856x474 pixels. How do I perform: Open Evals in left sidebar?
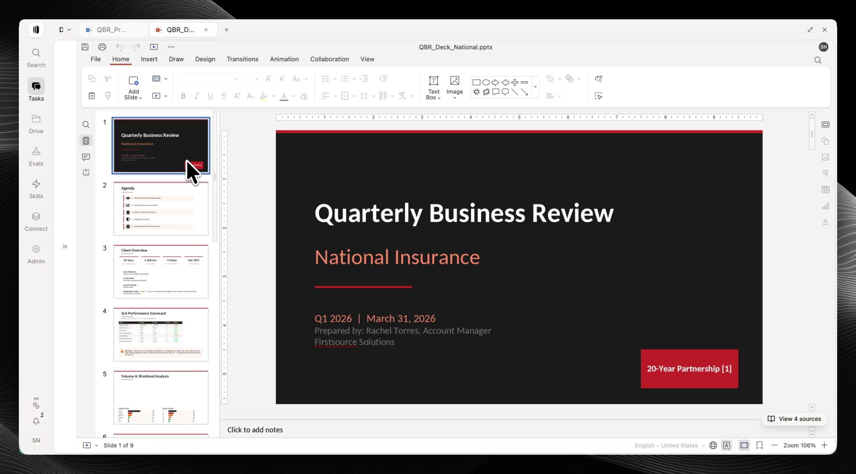36,157
